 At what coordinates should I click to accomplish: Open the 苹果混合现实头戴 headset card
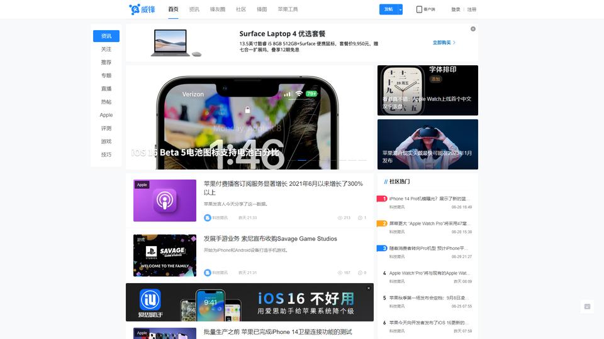point(428,144)
